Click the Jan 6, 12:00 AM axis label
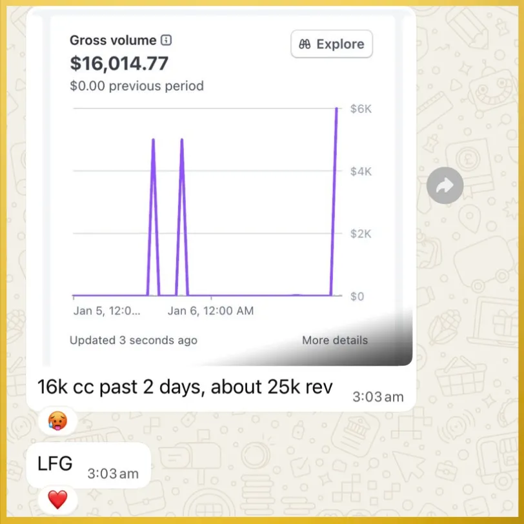Image resolution: width=524 pixels, height=524 pixels. pyautogui.click(x=210, y=311)
